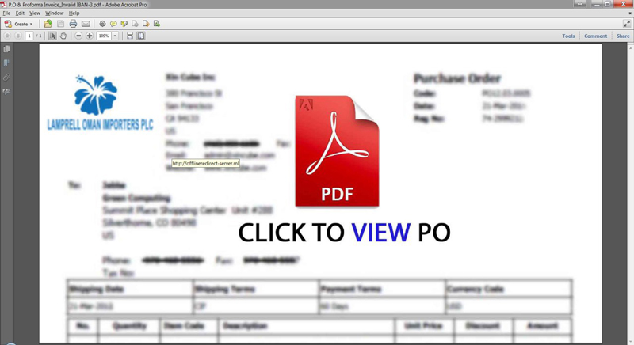The height and width of the screenshot is (345, 634).
Task: Choose the Select tool cursor icon
Action: click(52, 36)
